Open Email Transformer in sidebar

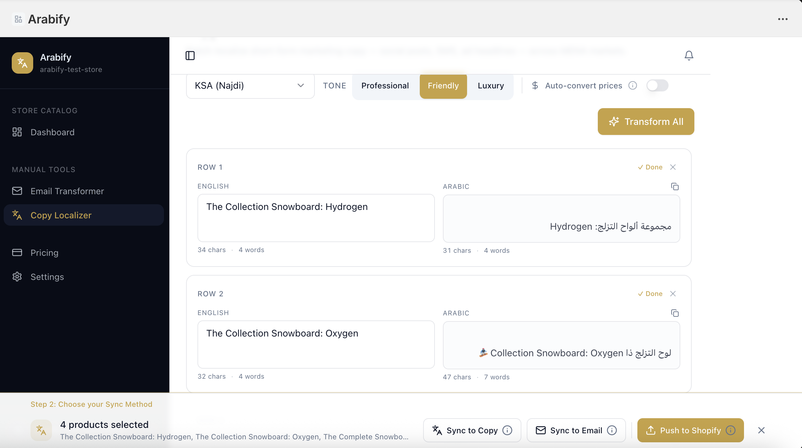tap(67, 191)
